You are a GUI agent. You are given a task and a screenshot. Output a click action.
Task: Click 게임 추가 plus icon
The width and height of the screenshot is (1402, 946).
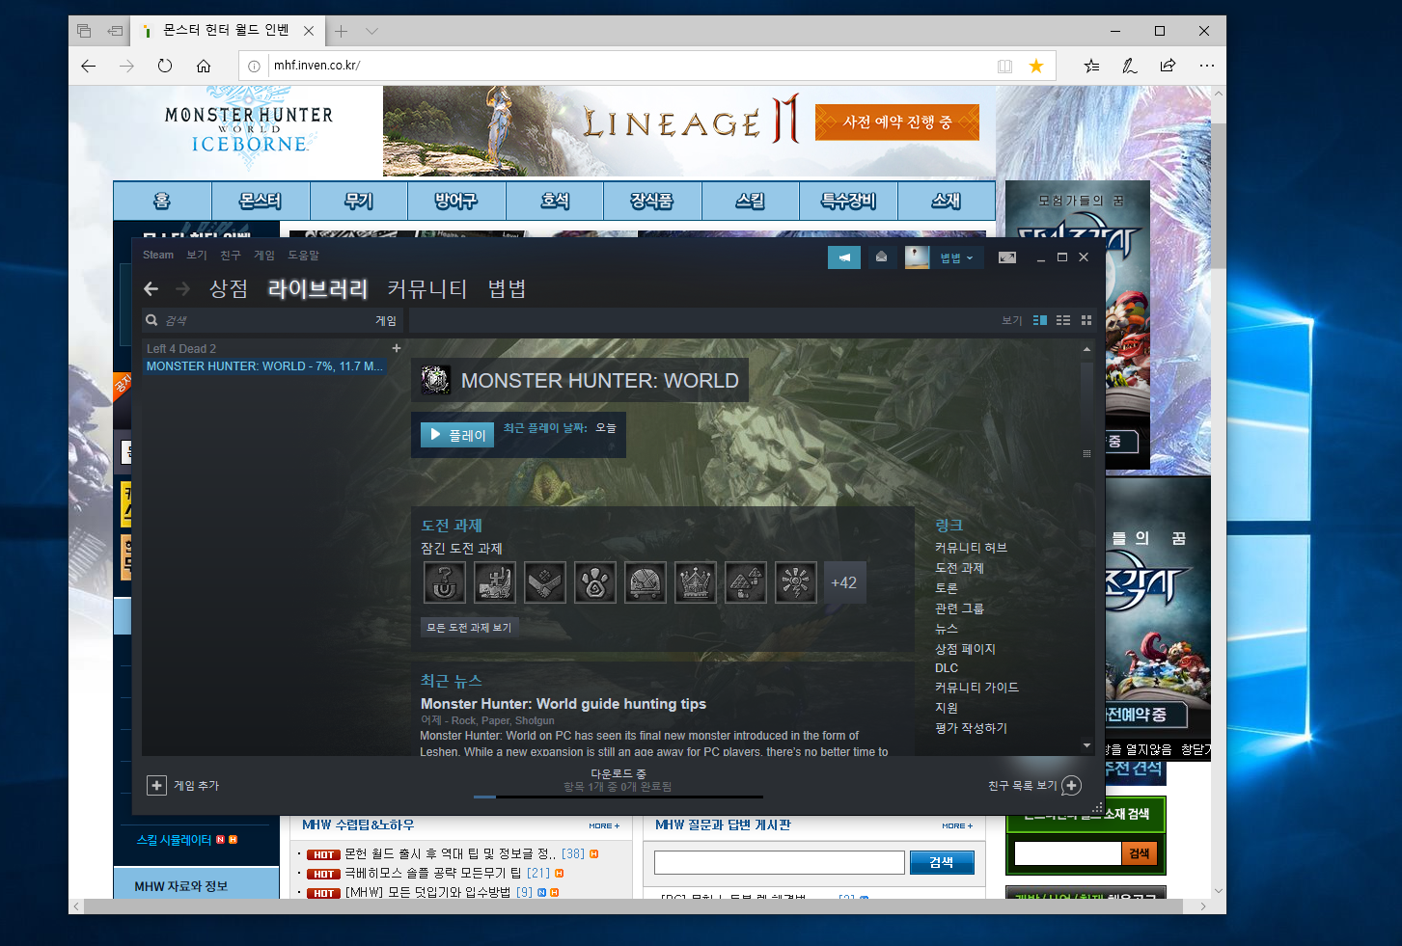(156, 785)
